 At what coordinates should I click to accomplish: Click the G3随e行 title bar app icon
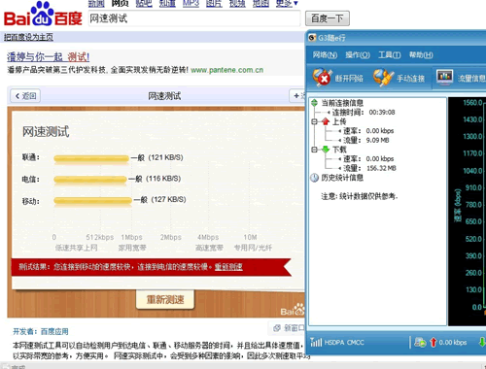(x=312, y=38)
